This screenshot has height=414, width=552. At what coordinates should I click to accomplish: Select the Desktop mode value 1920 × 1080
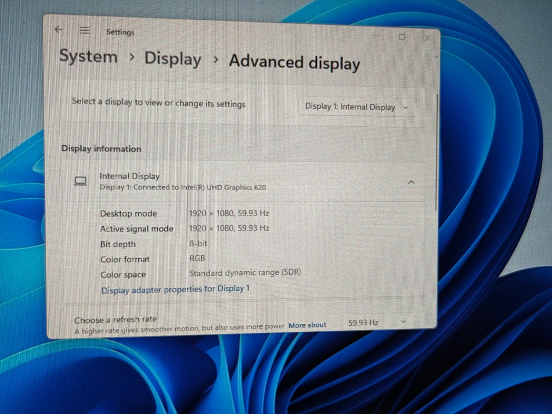229,213
